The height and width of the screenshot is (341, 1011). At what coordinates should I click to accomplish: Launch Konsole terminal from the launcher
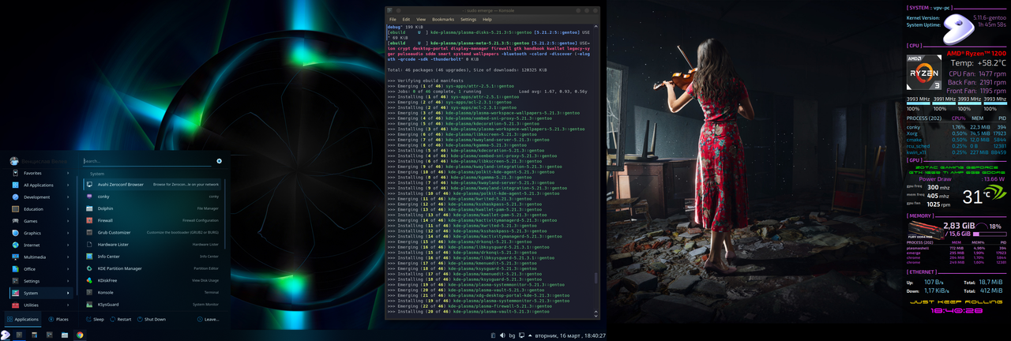[154, 292]
